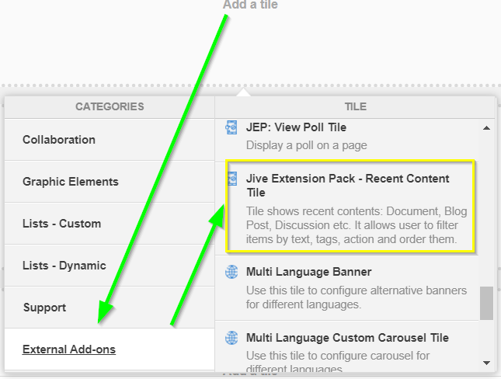
Task: Click the Recent Content Tile description text
Action: [x=357, y=225]
